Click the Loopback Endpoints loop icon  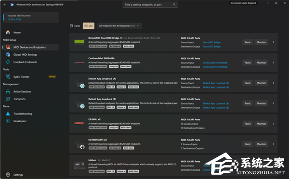[8, 62]
